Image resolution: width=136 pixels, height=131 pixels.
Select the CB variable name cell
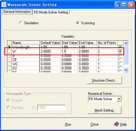[x=25, y=60]
